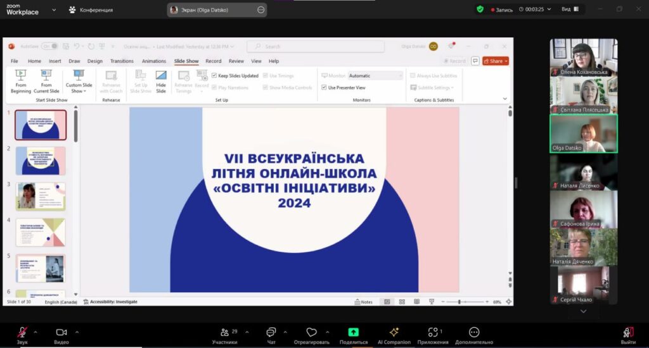The width and height of the screenshot is (649, 348).
Task: Toggle Play Narrations checkbox
Action: [x=214, y=87]
